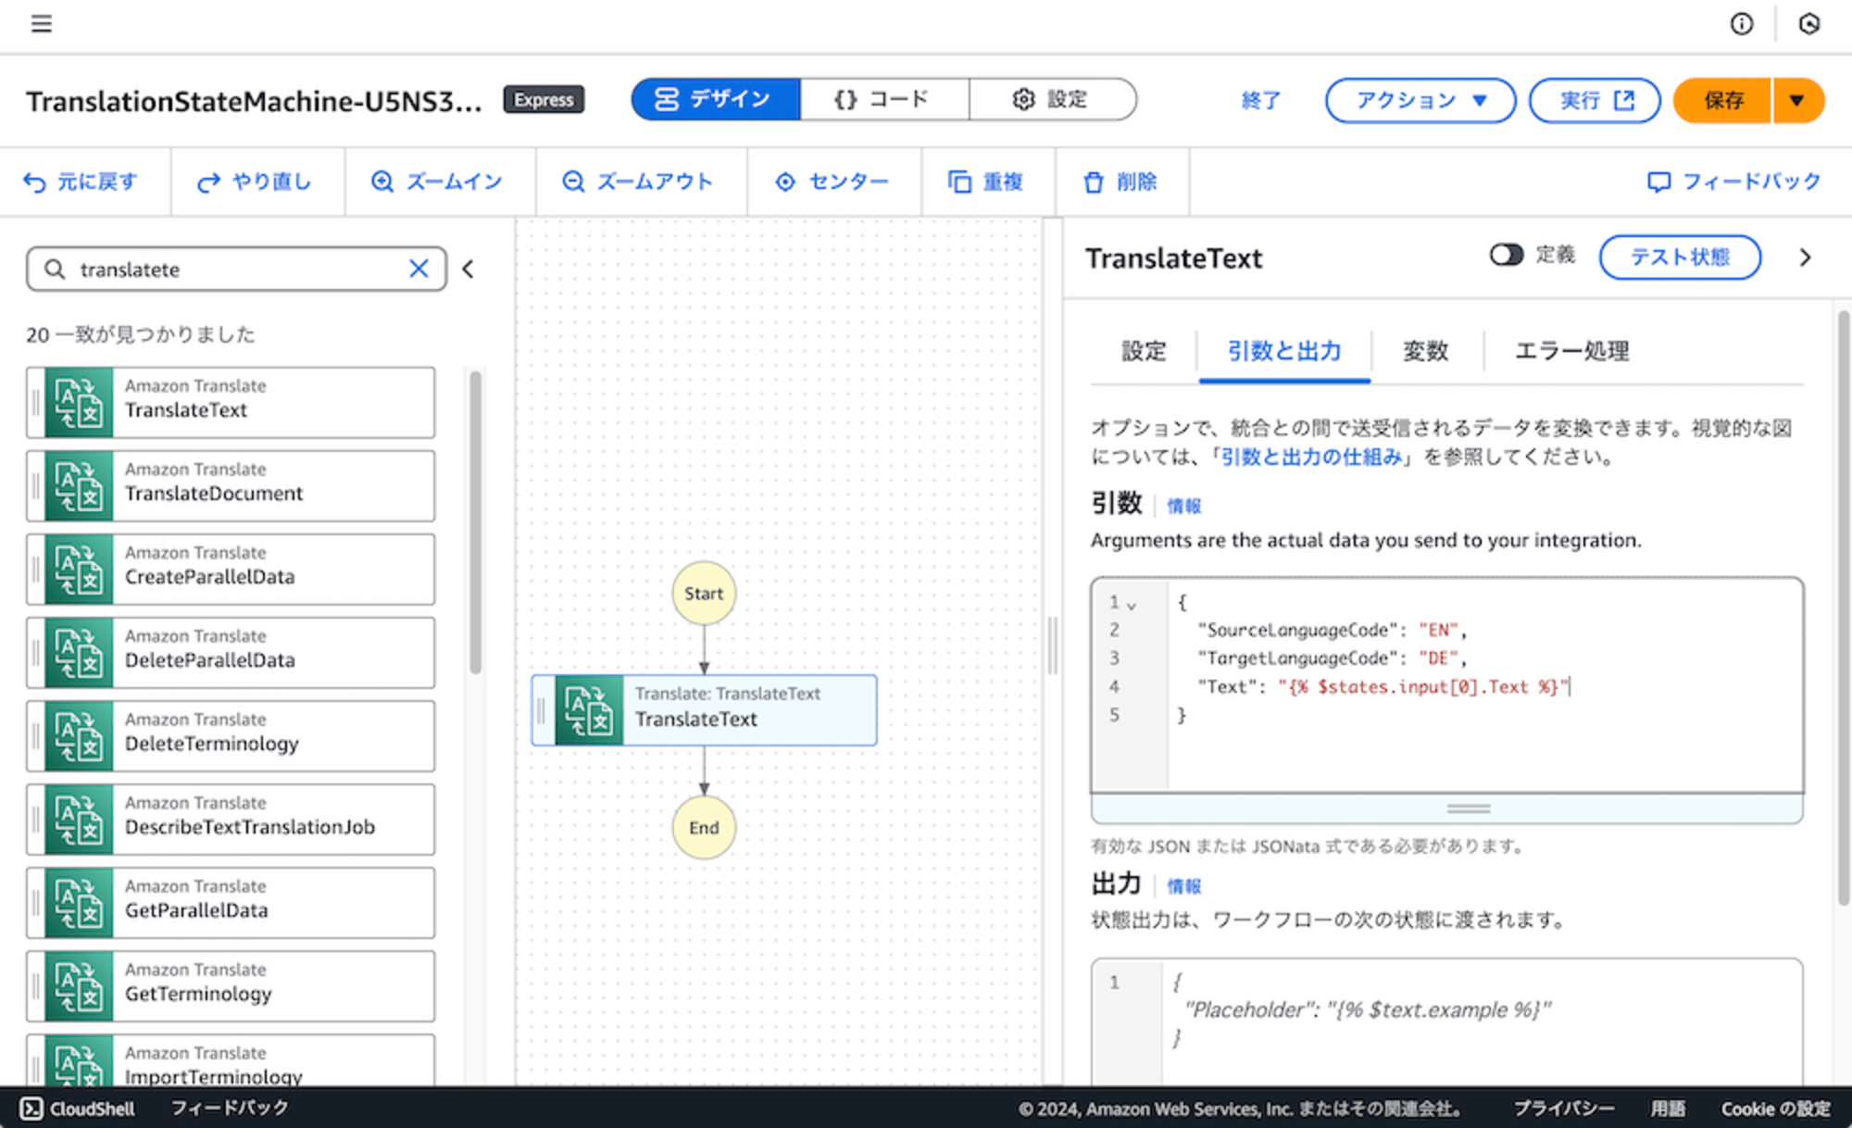Zoom in with ズームイン

(436, 182)
